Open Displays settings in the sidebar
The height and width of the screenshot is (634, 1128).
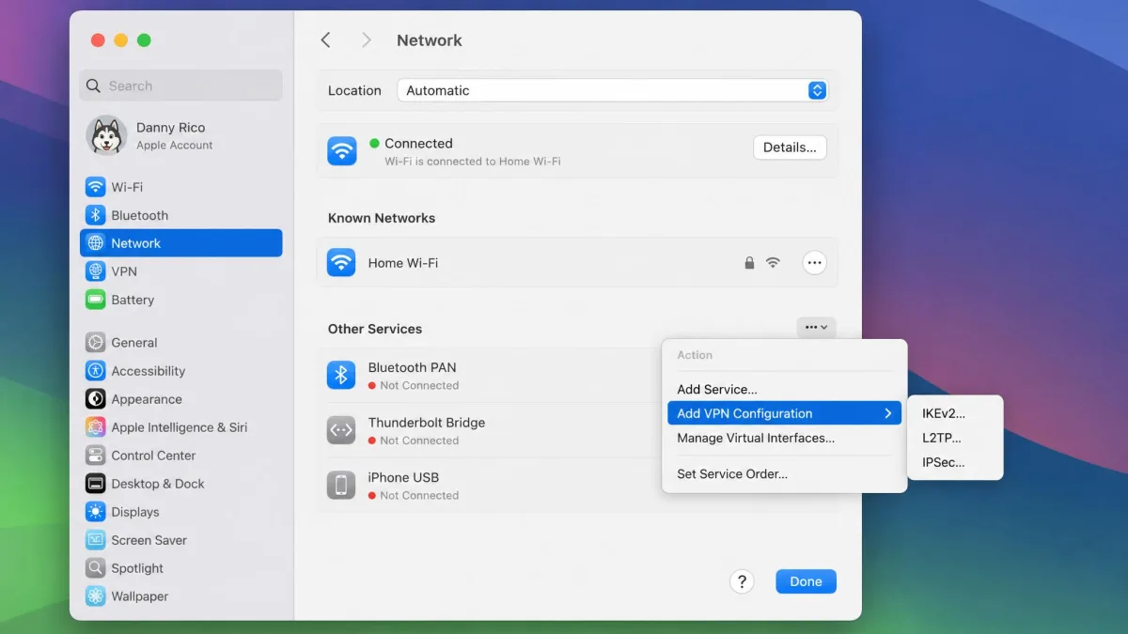181,512
